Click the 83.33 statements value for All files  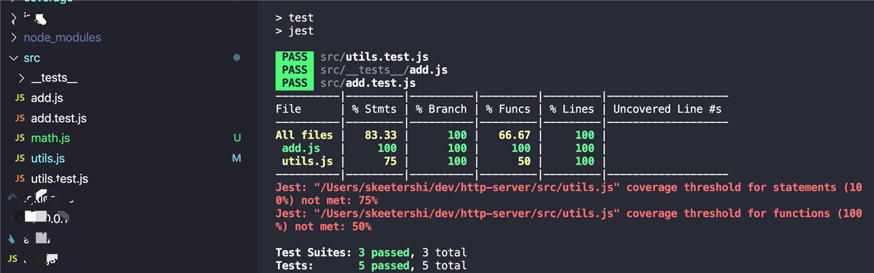(x=381, y=135)
